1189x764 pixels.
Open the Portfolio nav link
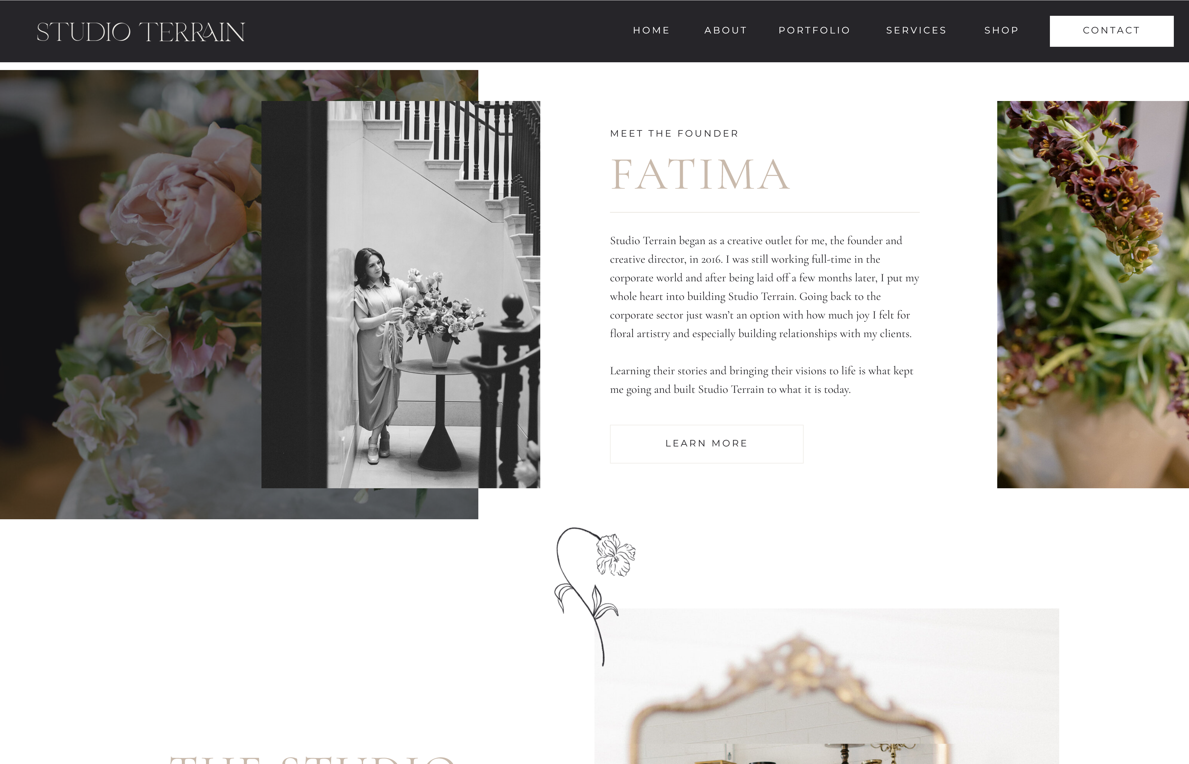click(814, 30)
